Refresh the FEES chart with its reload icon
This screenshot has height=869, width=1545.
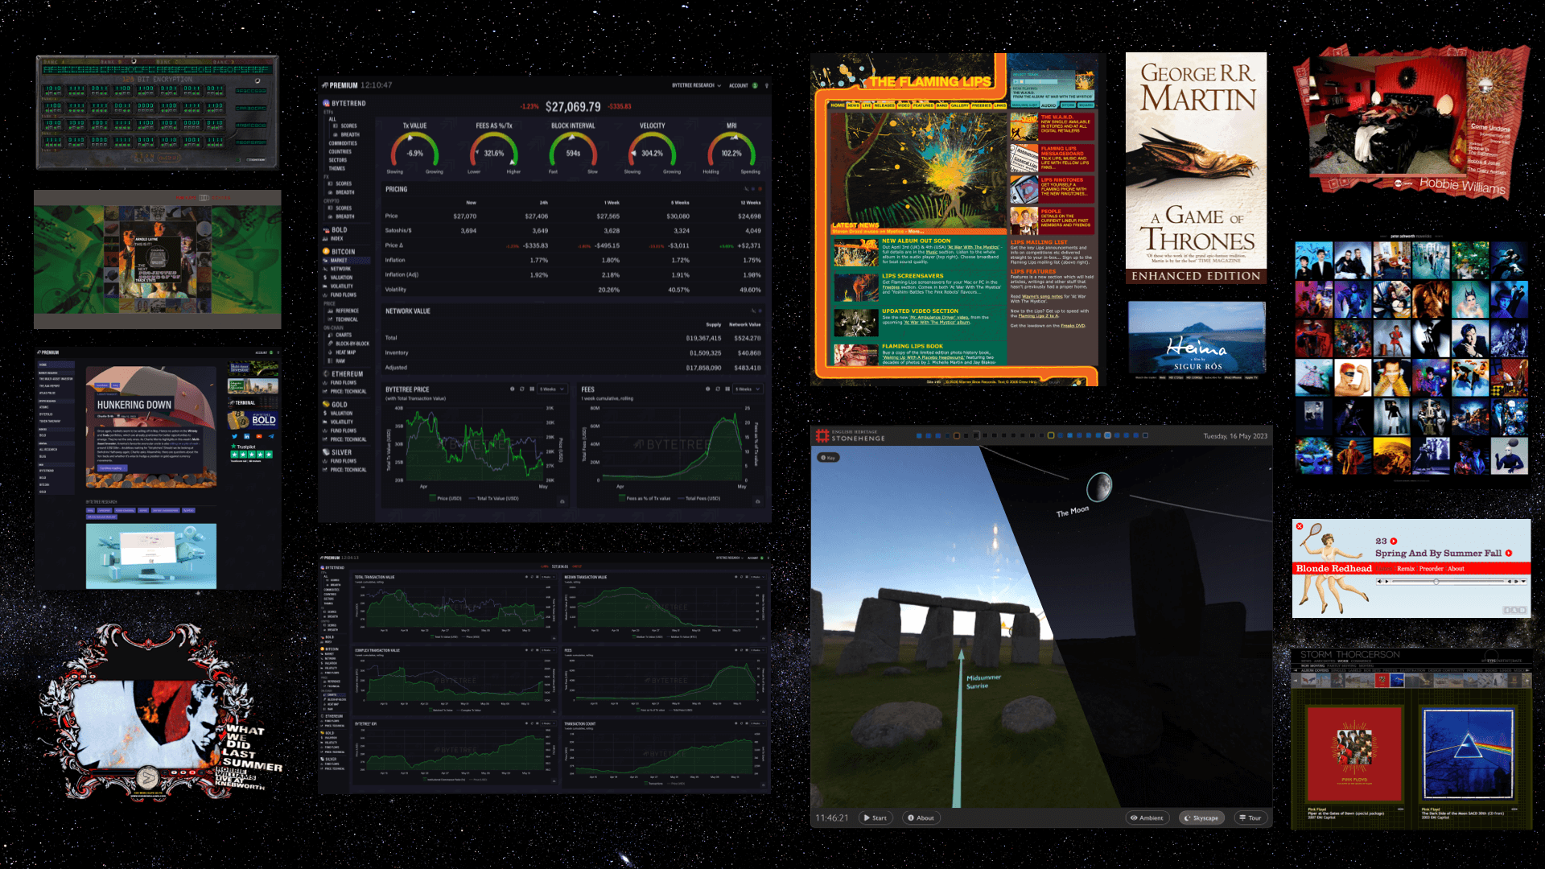(718, 389)
